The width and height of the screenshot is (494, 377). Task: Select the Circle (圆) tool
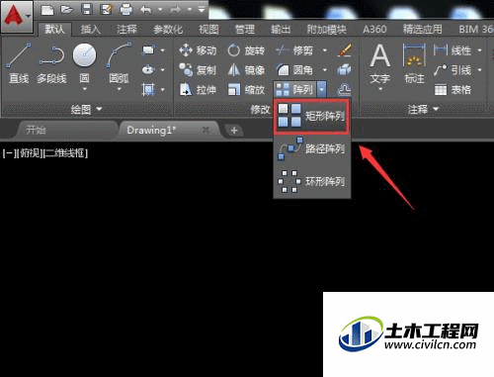84,62
